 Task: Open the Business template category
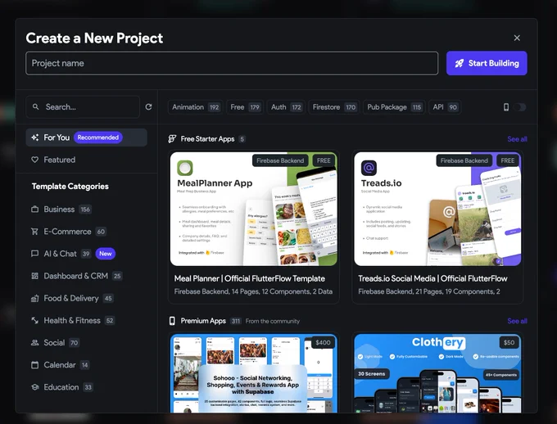point(86,210)
